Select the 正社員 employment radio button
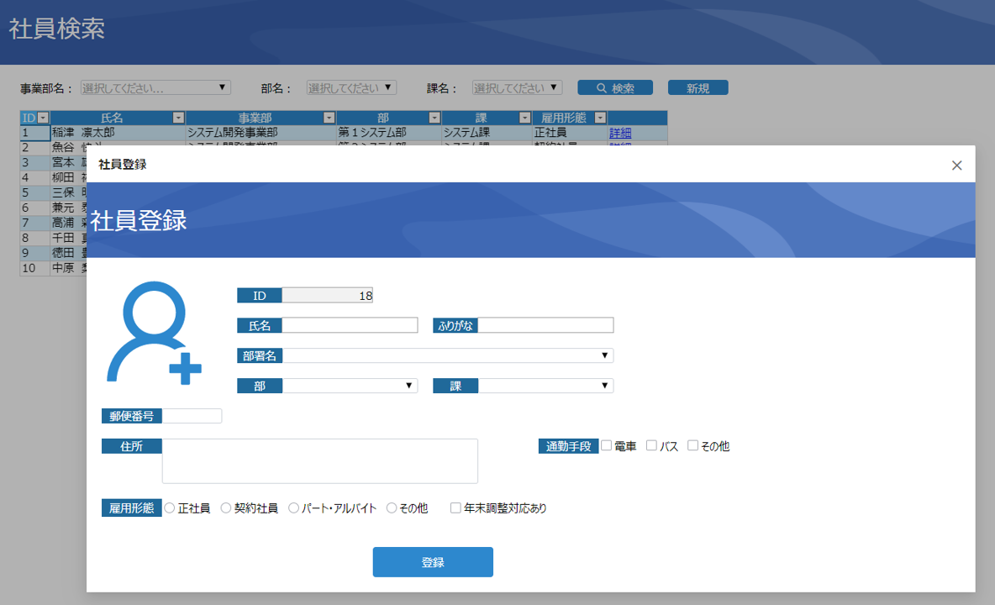995x605 pixels. click(169, 508)
